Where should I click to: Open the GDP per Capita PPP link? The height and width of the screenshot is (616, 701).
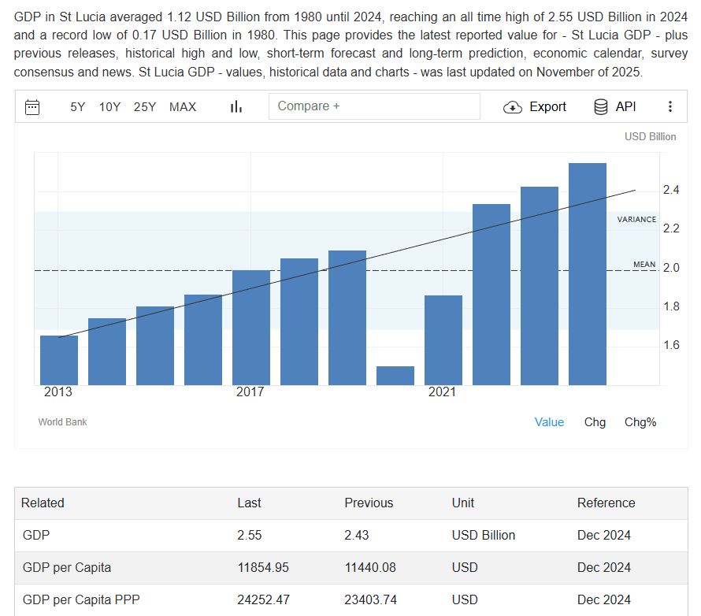tap(81, 599)
